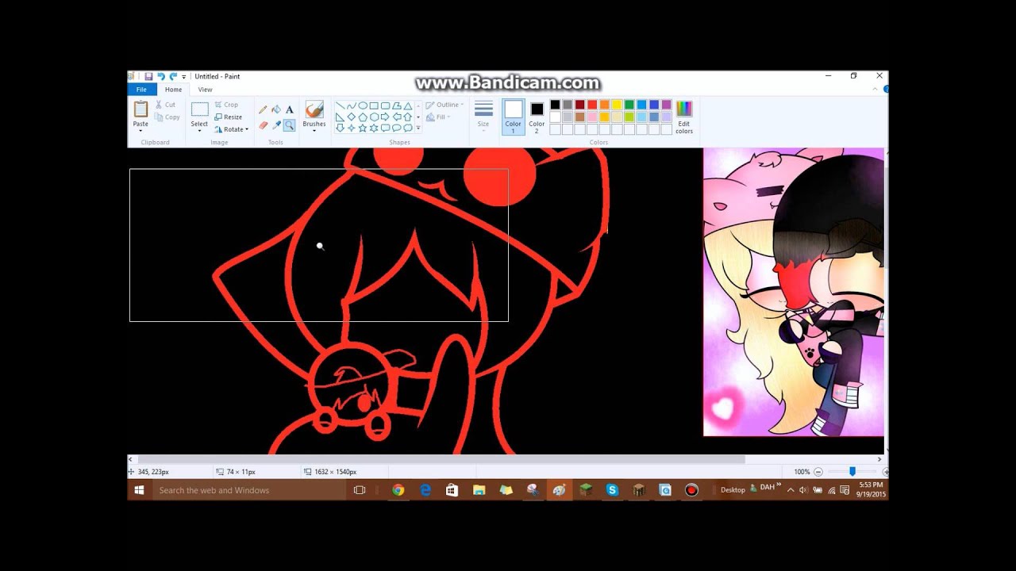Screen dimensions: 1016x571
Task: Select the Fill with color bucket tool
Action: (276, 109)
